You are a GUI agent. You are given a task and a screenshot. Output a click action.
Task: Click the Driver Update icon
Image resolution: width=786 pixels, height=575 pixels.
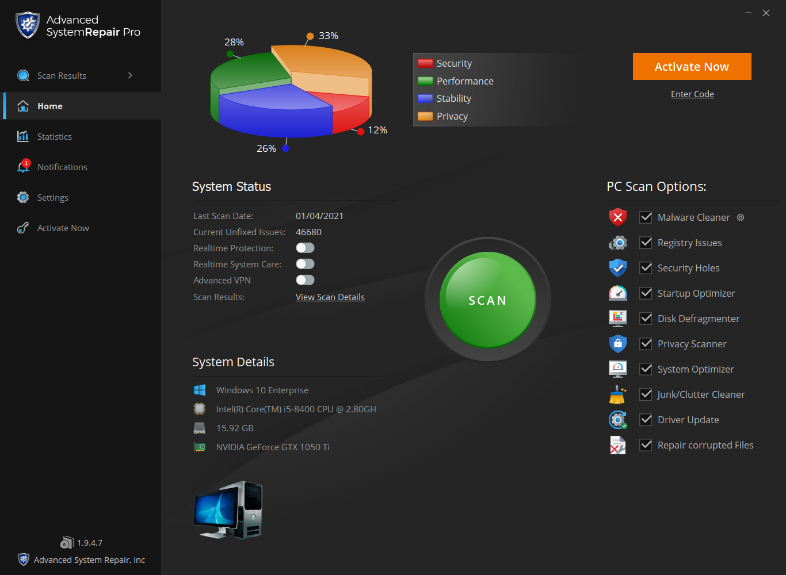pyautogui.click(x=617, y=419)
